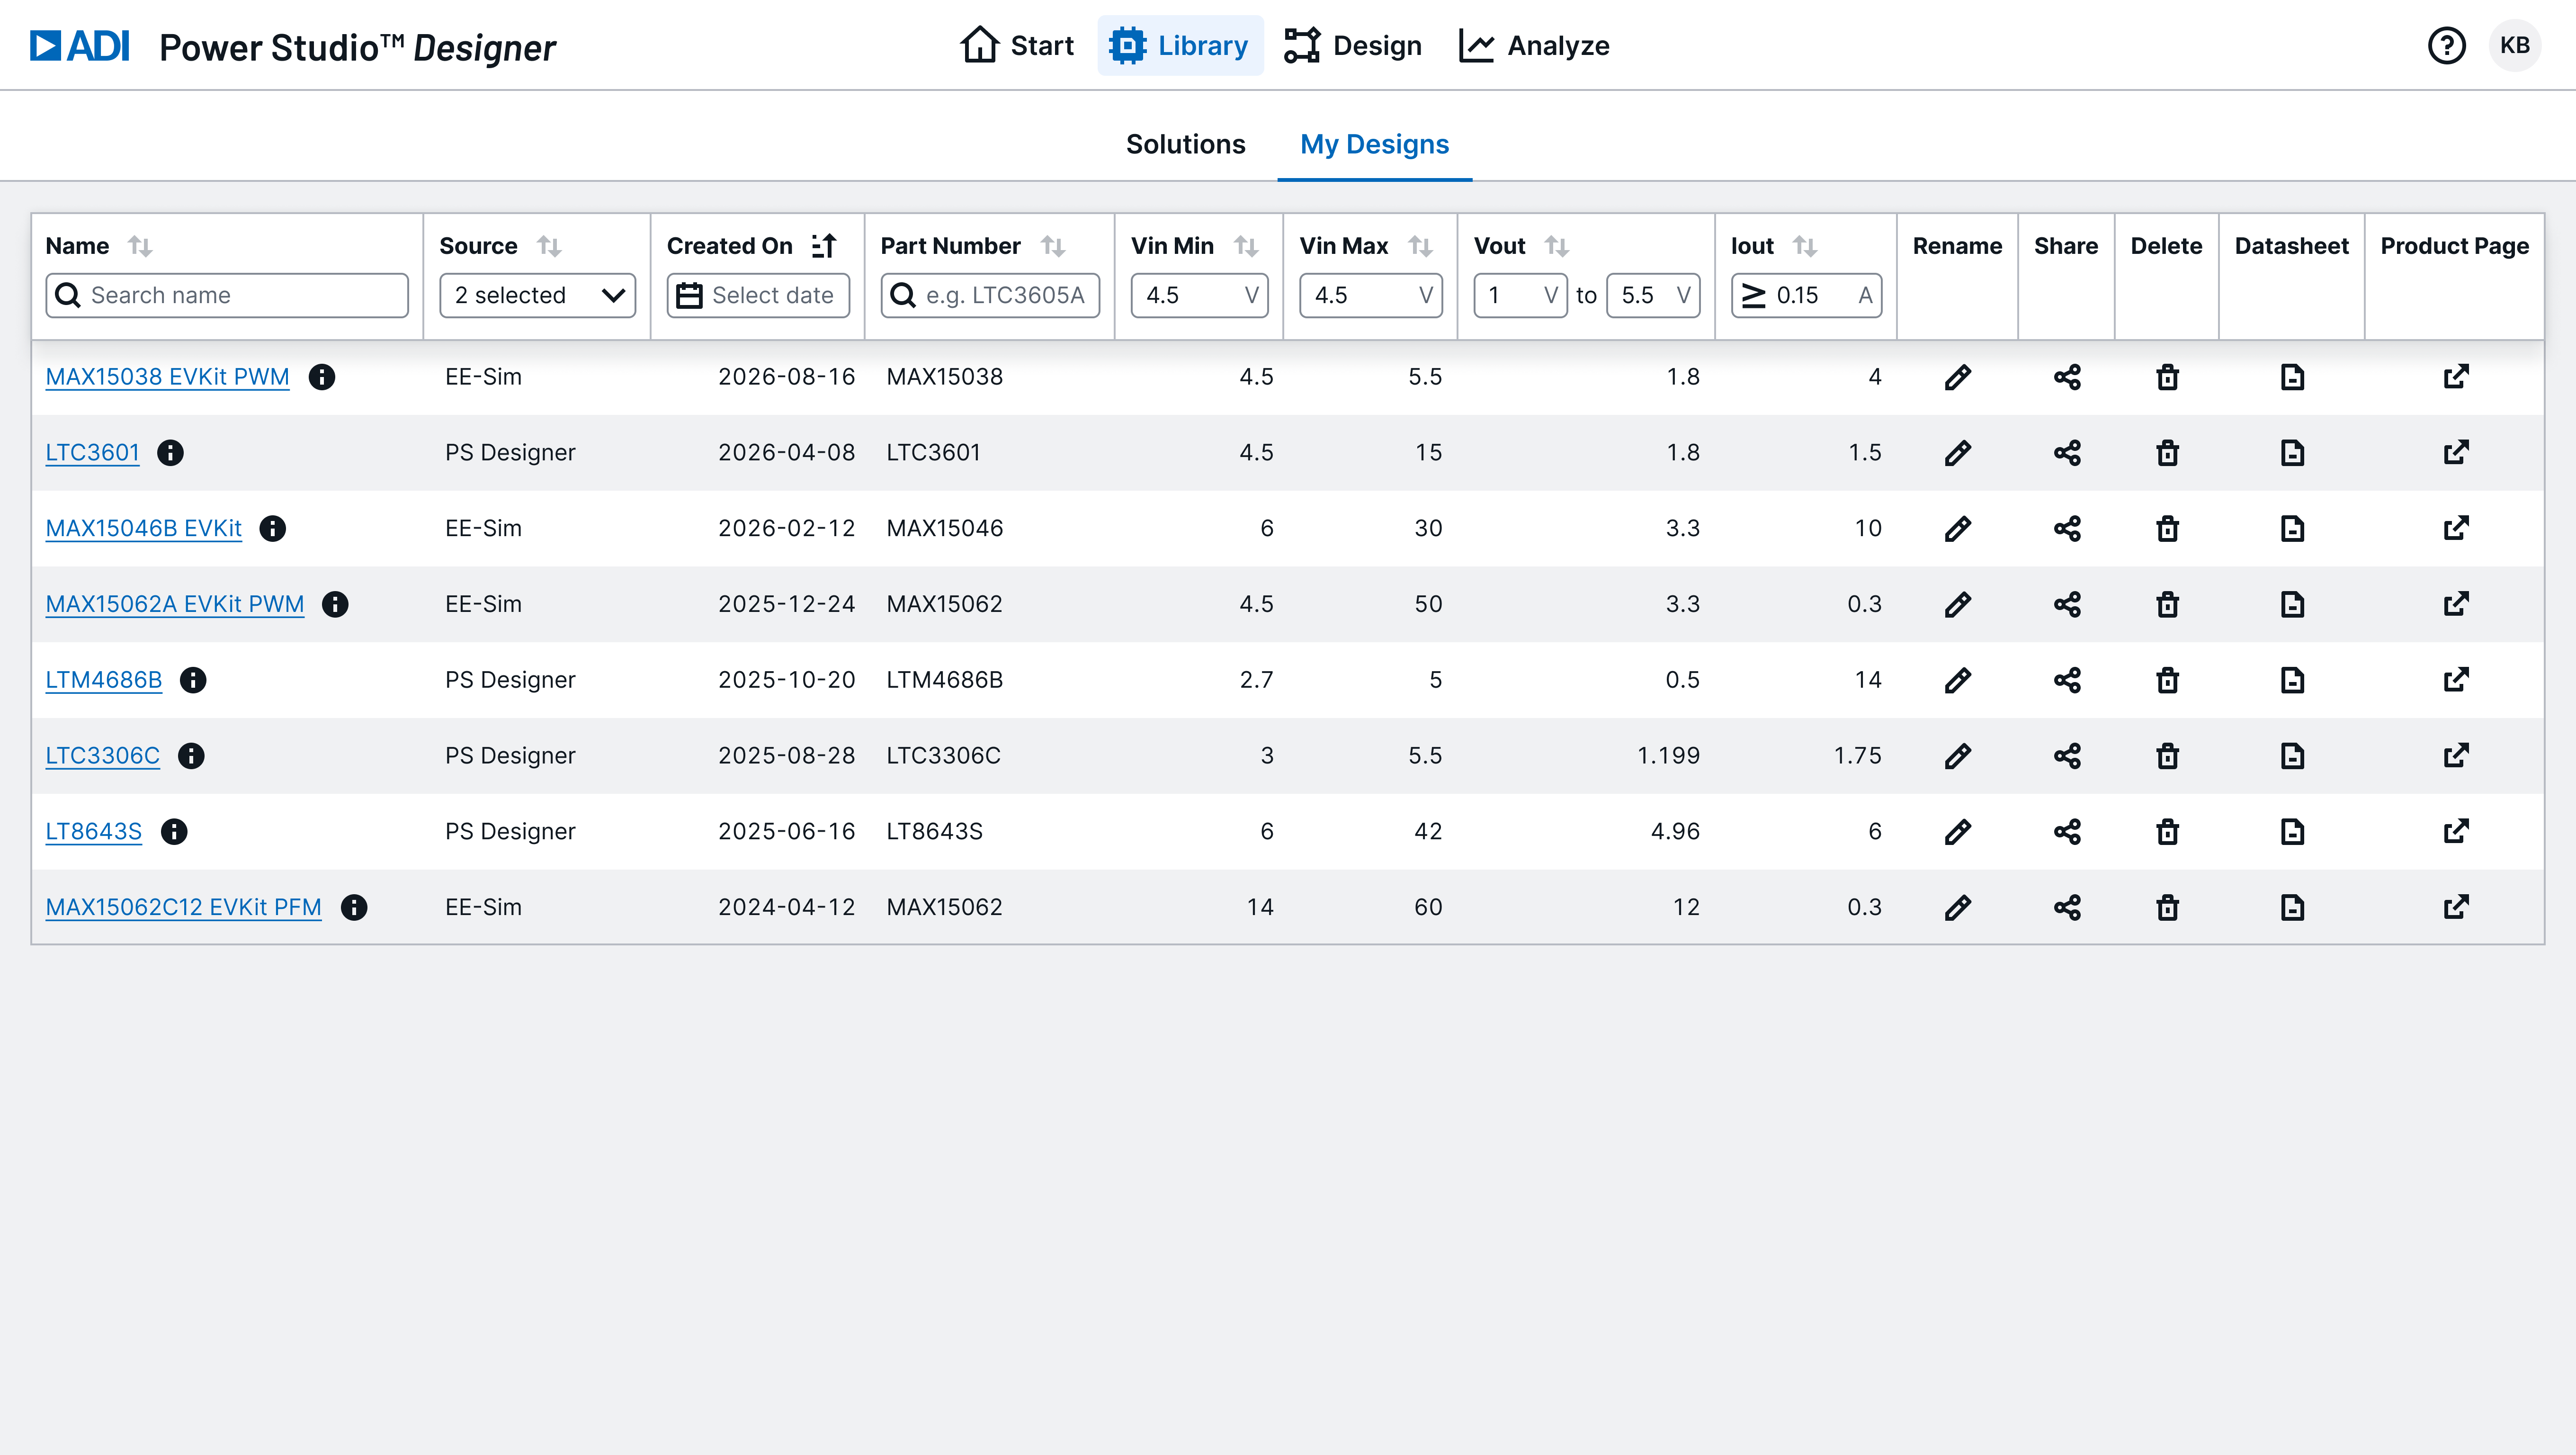Open datasheet for LTC3306C
Viewport: 2576px width, 1455px height.
2292,756
